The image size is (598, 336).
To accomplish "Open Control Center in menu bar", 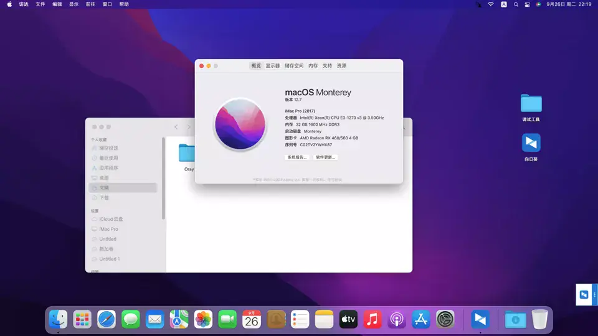I will click(x=528, y=4).
